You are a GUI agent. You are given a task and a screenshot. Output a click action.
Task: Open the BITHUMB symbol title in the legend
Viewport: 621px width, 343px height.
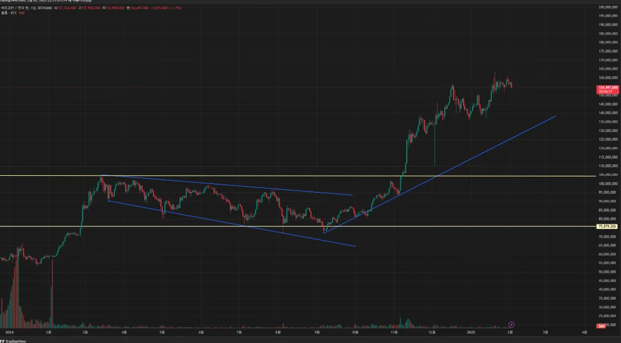[27, 8]
